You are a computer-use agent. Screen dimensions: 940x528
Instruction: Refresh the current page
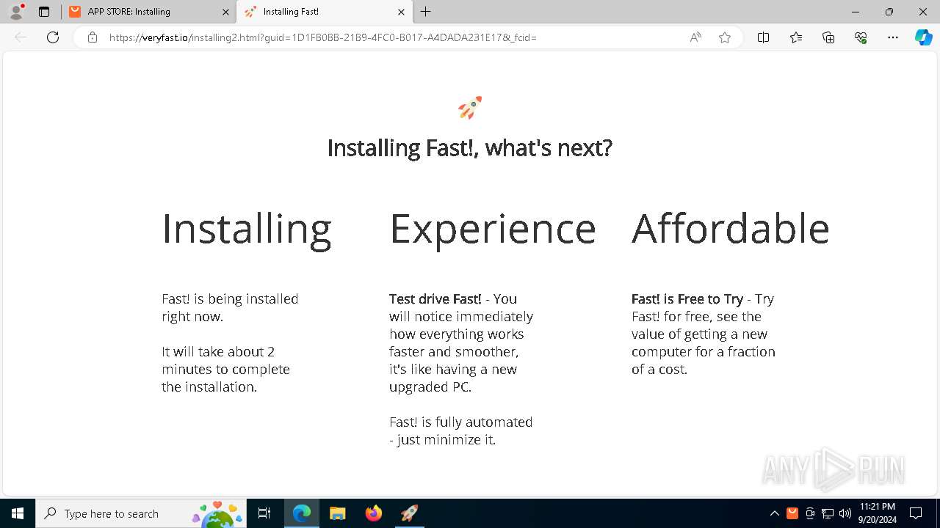tap(53, 37)
